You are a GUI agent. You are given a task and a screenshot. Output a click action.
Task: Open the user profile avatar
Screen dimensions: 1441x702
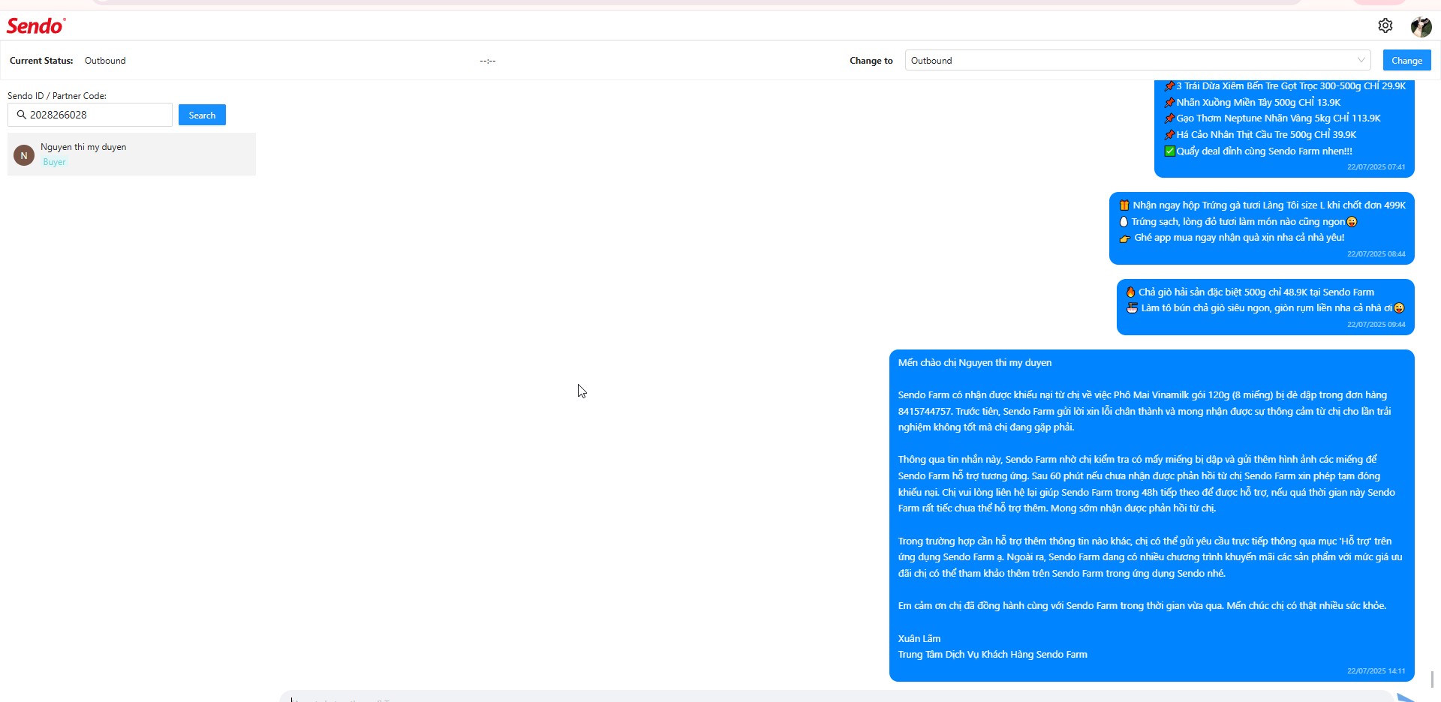click(1421, 26)
